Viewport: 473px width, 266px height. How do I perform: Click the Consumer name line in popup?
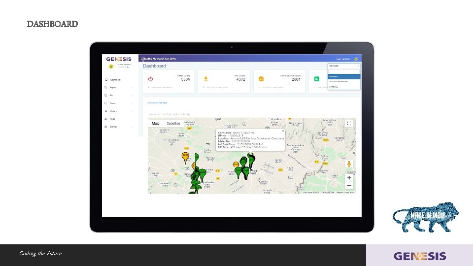point(236,133)
